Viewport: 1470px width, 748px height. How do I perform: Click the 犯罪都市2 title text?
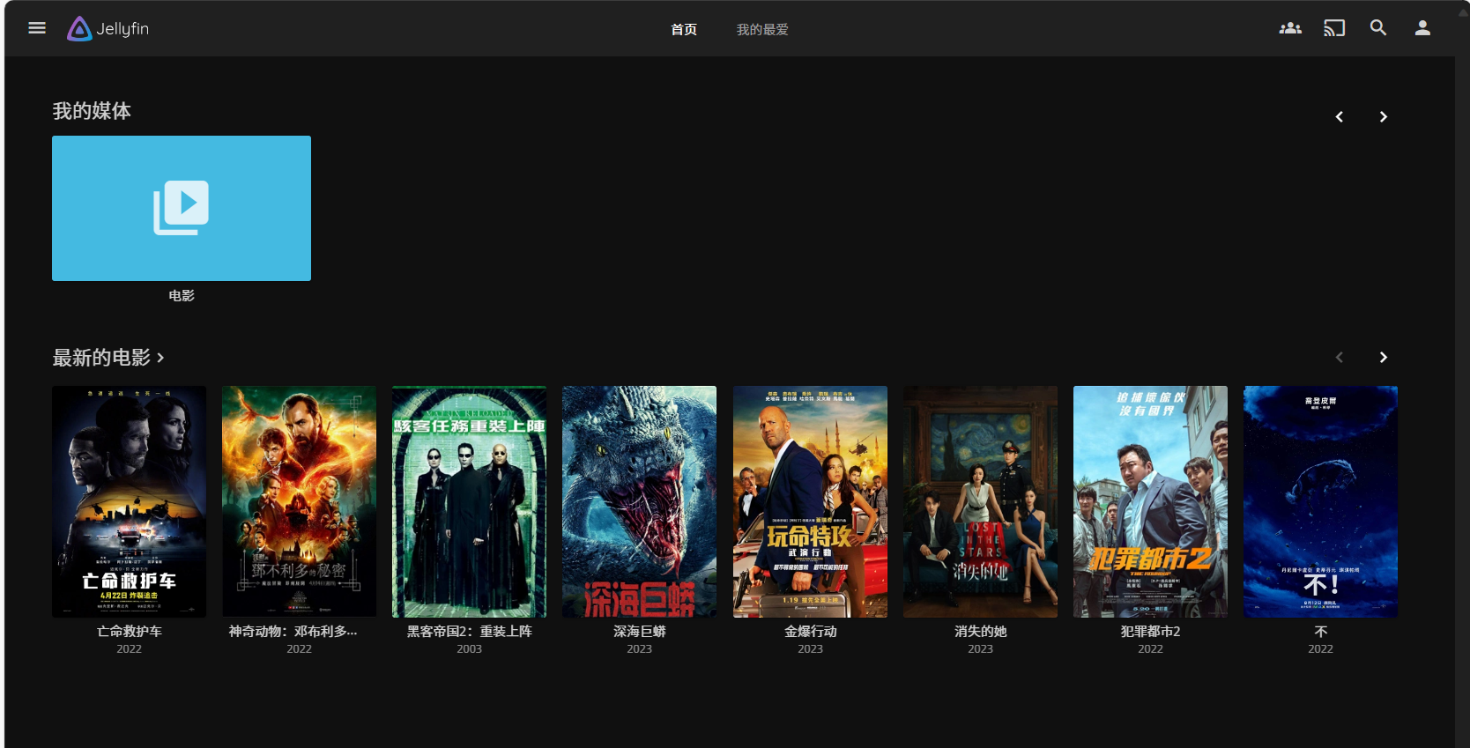[1150, 631]
